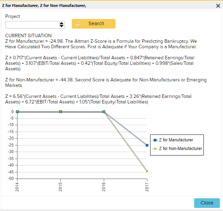Click the 2014 x-axis year label

18,187
